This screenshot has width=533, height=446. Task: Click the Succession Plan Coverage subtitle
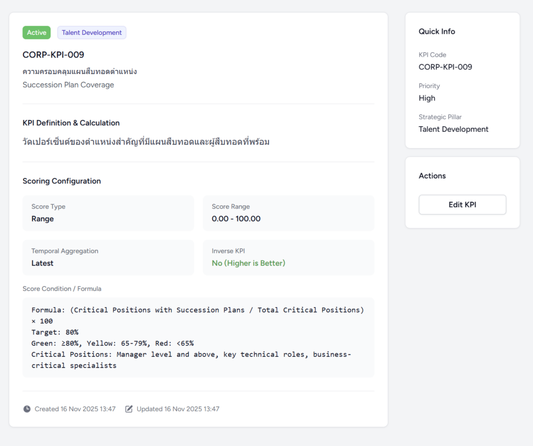(x=68, y=85)
